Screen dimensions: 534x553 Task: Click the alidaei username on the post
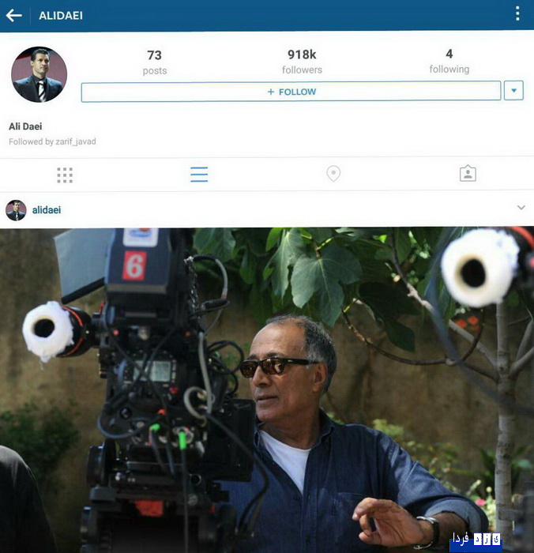pyautogui.click(x=47, y=210)
